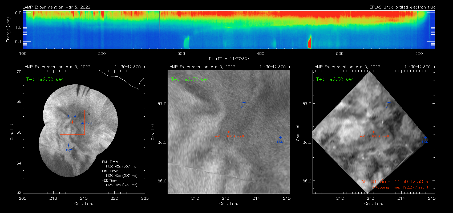Click the spectrogram title 'LAMP Experiment on Mar 5, 2022'
The height and width of the screenshot is (213, 453).
56,7
